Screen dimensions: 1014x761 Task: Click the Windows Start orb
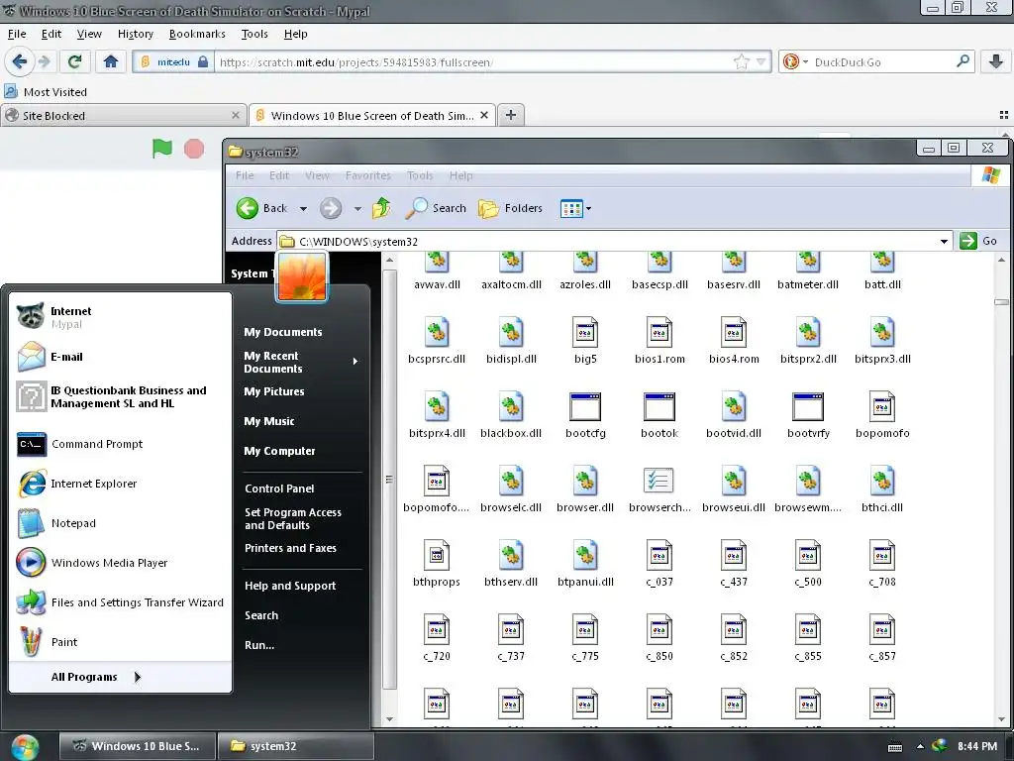[x=25, y=746]
